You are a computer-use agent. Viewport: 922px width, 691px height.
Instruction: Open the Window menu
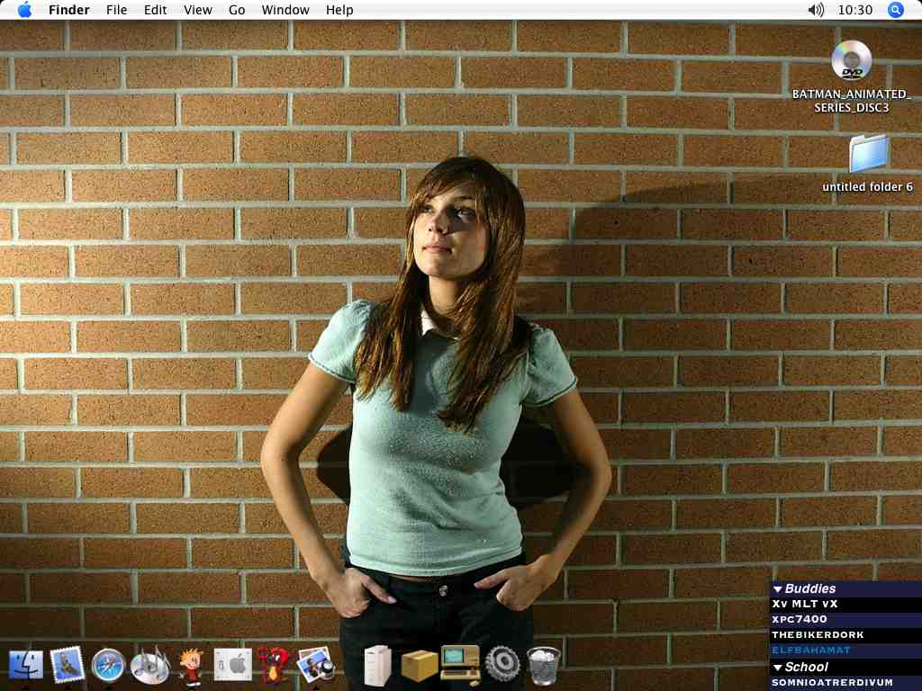pos(285,10)
